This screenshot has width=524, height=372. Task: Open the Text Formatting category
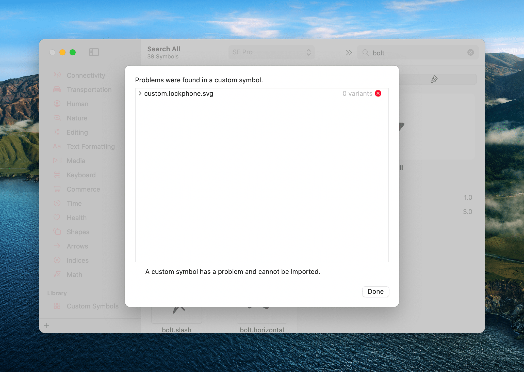[91, 147]
